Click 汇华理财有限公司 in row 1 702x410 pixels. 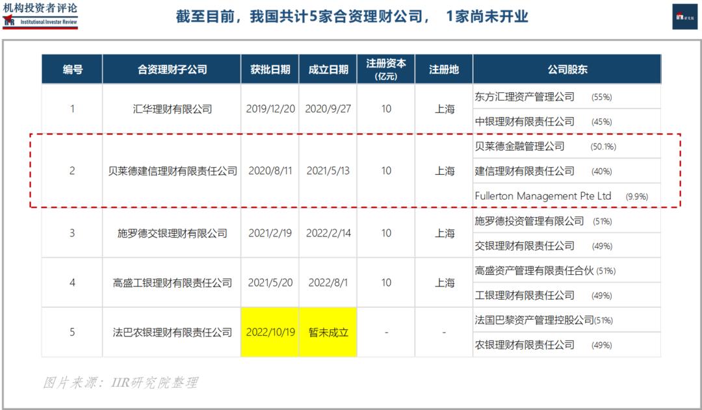pyautogui.click(x=172, y=109)
